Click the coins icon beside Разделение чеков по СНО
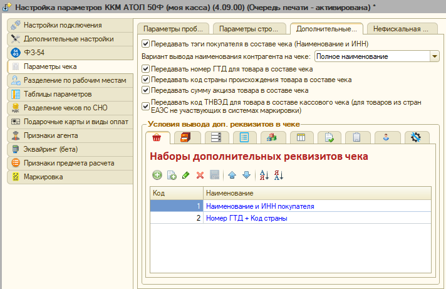Viewport: 446px width, 289px height. click(16, 108)
